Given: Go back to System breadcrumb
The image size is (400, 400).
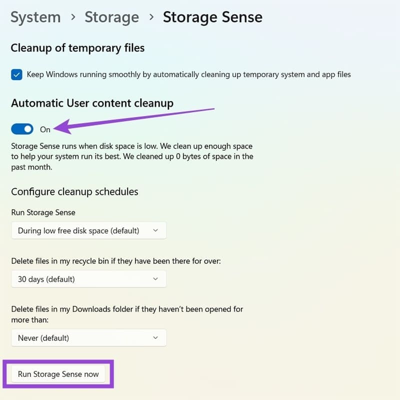Looking at the screenshot, I should (34, 18).
